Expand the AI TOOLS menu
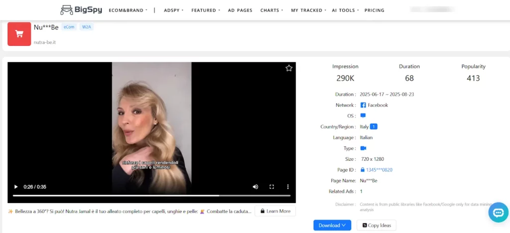 pos(345,10)
